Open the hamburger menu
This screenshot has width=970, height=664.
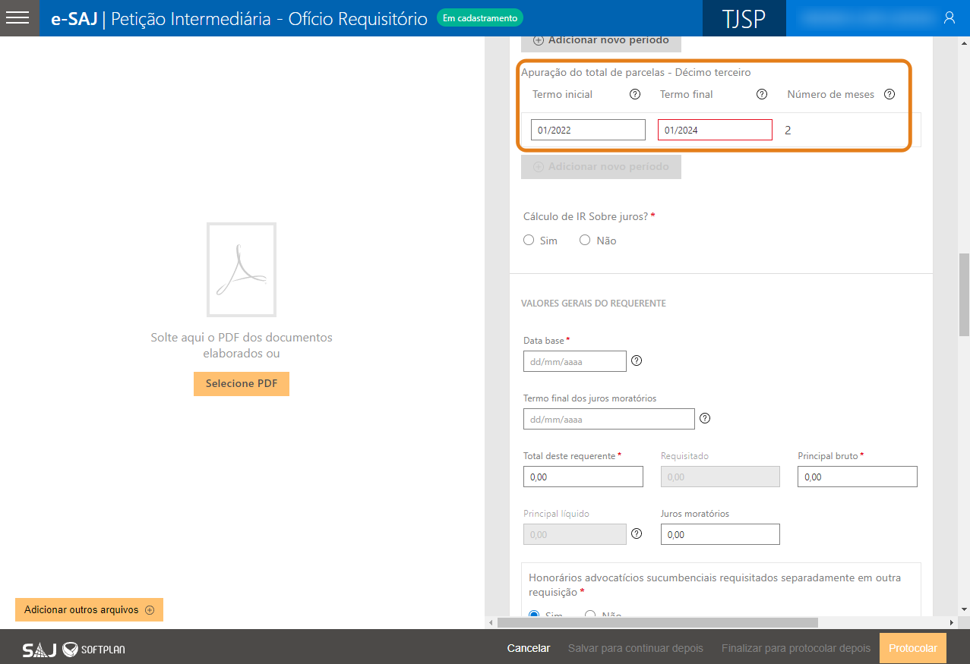tap(18, 18)
